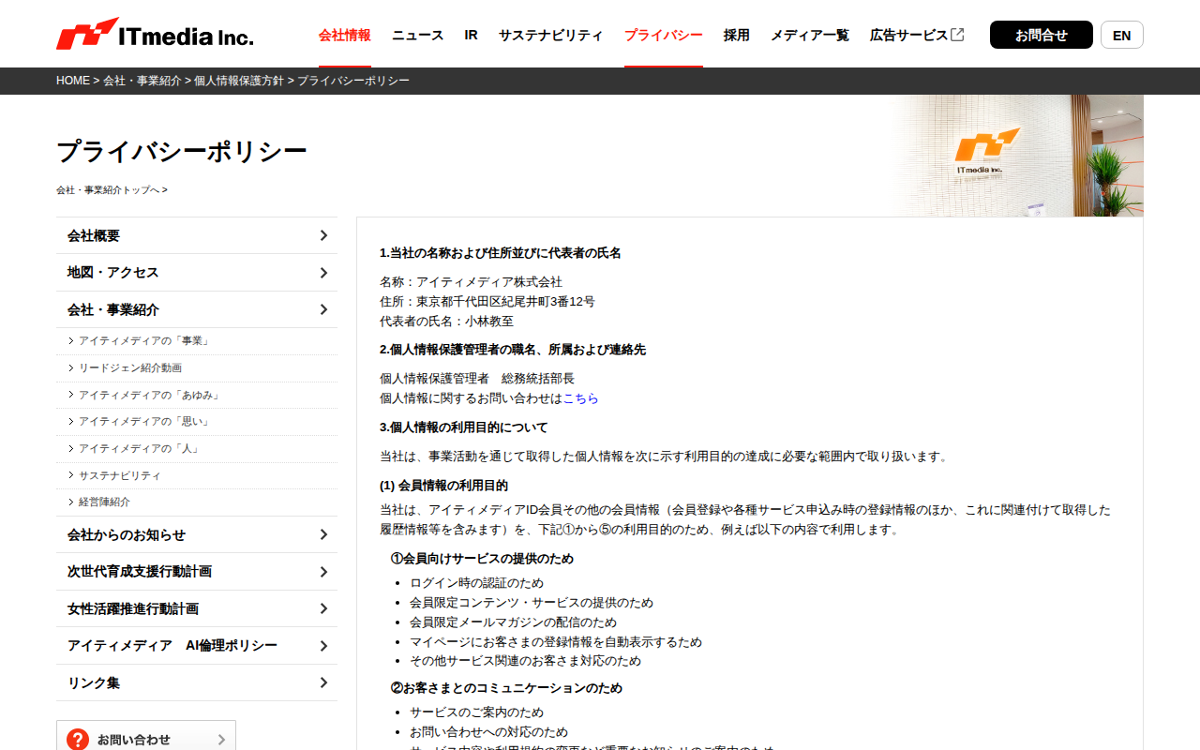Viewport: 1200px width, 750px height.
Task: Expand the 会社概要 chevron
Action: 323,235
